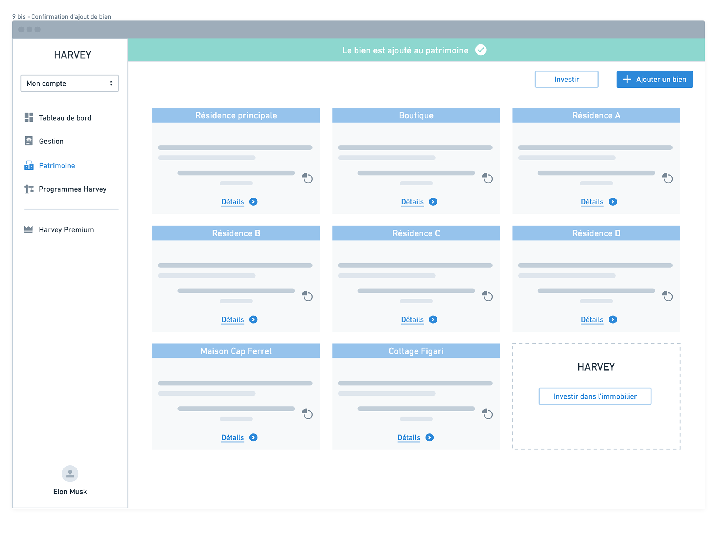This screenshot has width=717, height=536.
Task: Click Investir dans l'immobilier button
Action: point(595,396)
